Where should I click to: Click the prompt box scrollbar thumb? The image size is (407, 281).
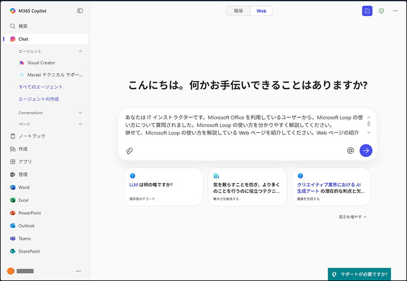point(368,124)
